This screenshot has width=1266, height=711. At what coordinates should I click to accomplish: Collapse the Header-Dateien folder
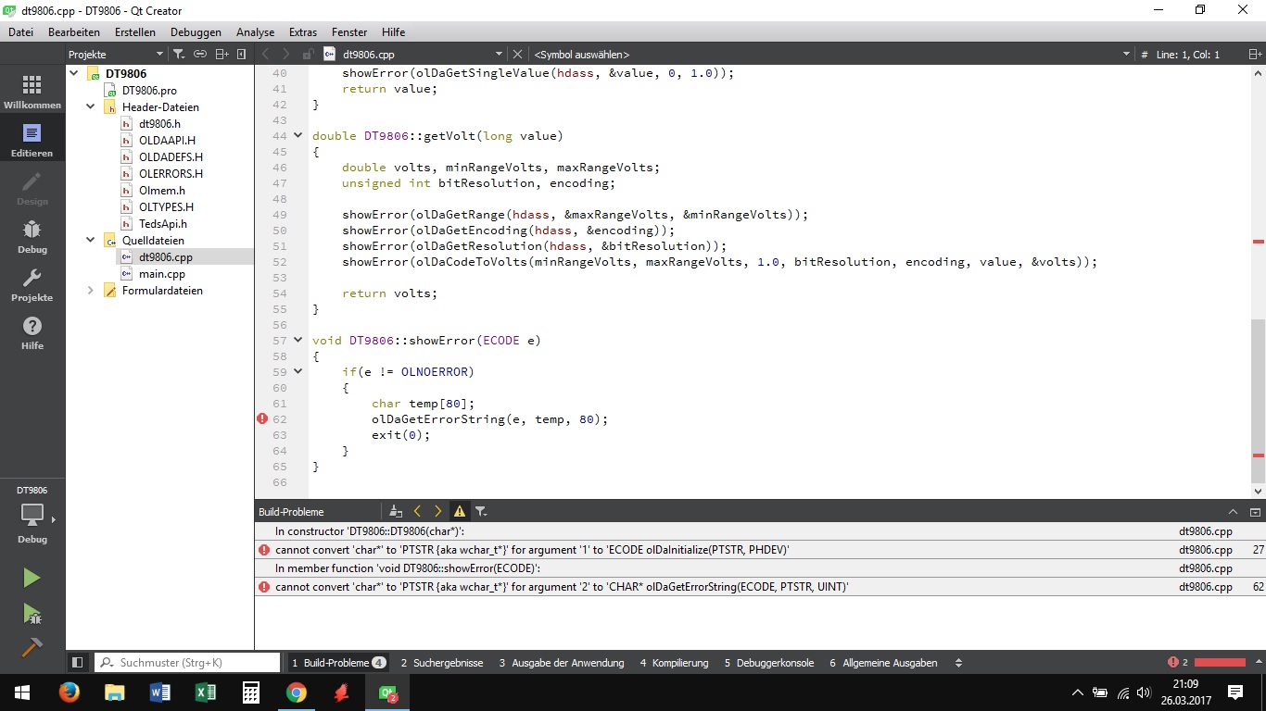(x=91, y=106)
